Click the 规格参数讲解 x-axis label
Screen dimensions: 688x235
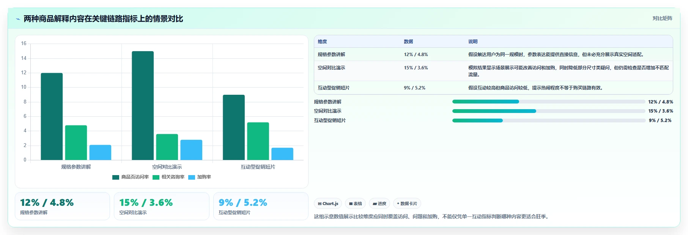pos(76,167)
